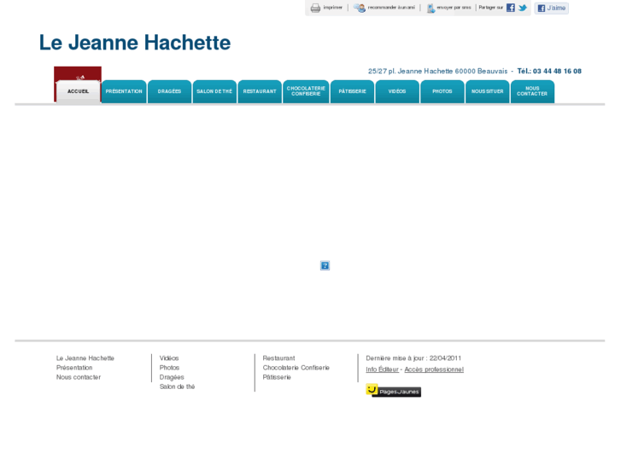The image size is (621, 465).
Task: Open footer link Salon de thé
Action: click(177, 387)
